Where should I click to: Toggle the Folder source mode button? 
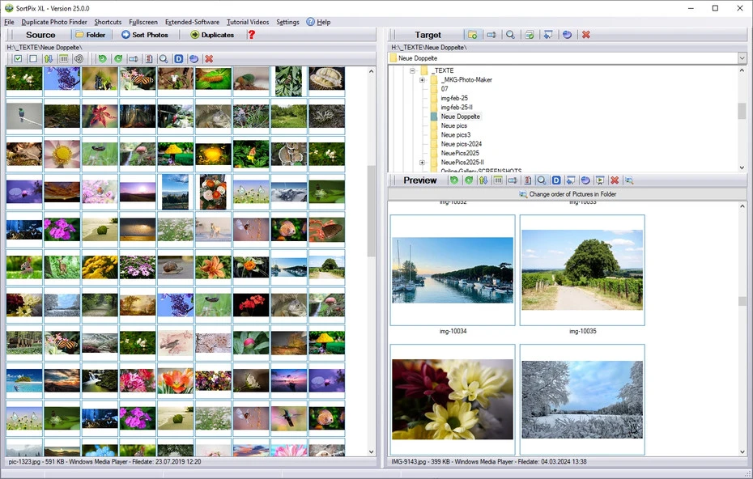91,35
